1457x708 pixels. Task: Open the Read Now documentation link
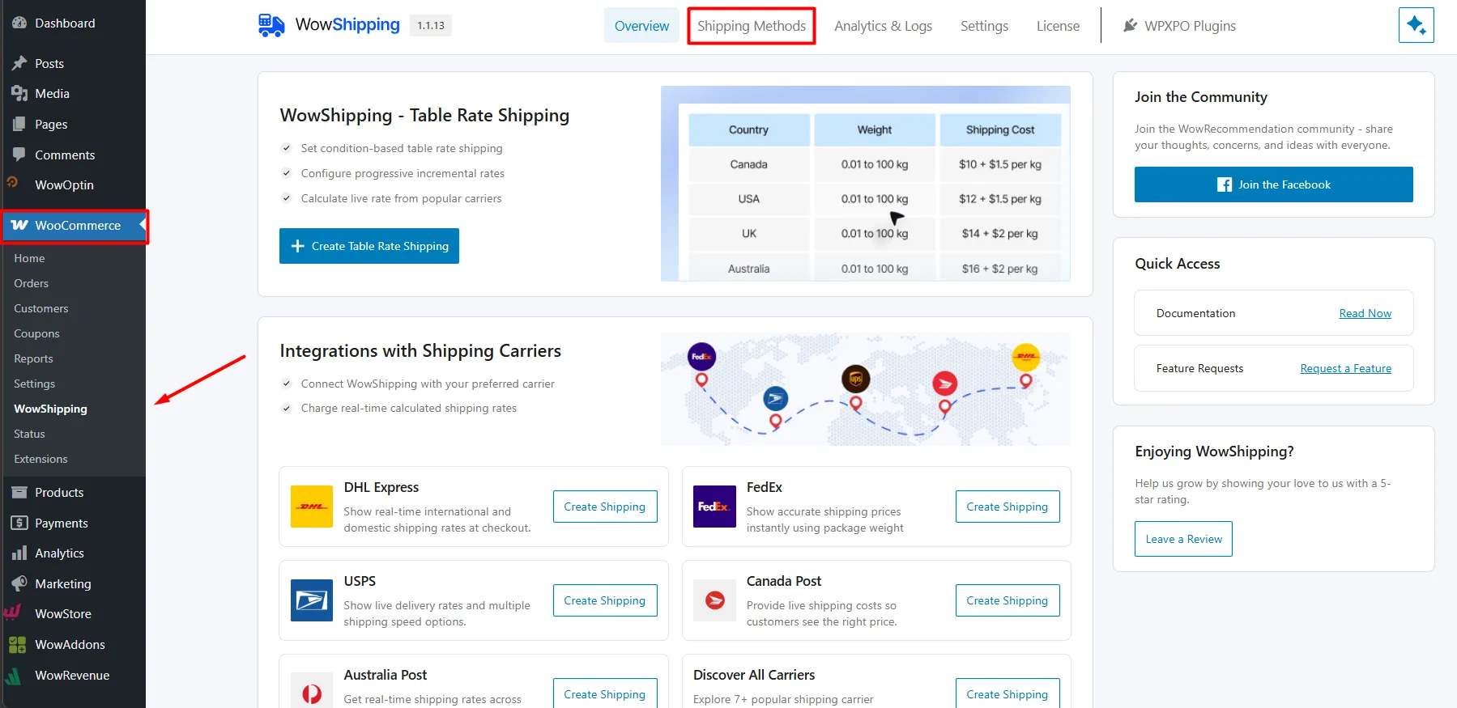pyautogui.click(x=1365, y=313)
